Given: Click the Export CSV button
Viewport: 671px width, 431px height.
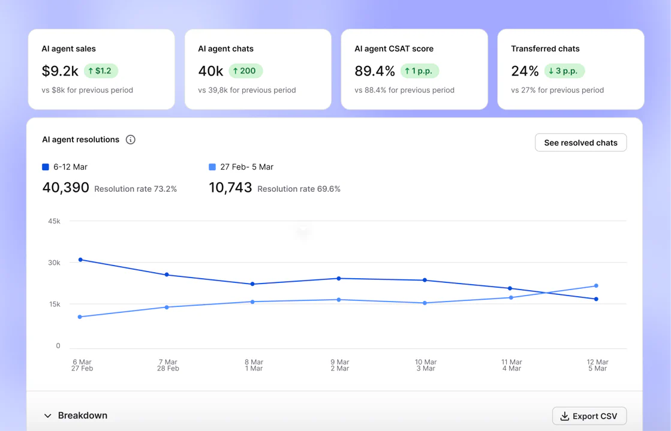Looking at the screenshot, I should 589,416.
